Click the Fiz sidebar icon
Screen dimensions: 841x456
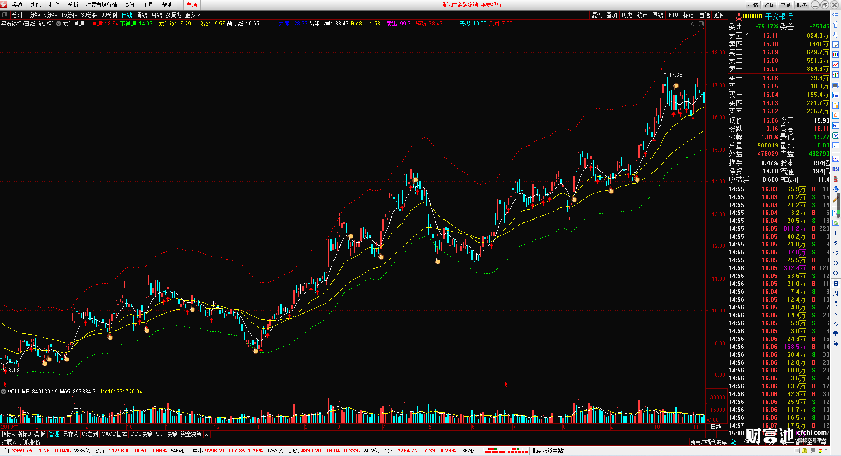click(x=836, y=126)
